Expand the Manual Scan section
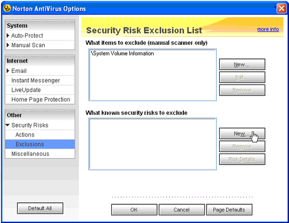The image size is (289, 223). (x=8, y=45)
